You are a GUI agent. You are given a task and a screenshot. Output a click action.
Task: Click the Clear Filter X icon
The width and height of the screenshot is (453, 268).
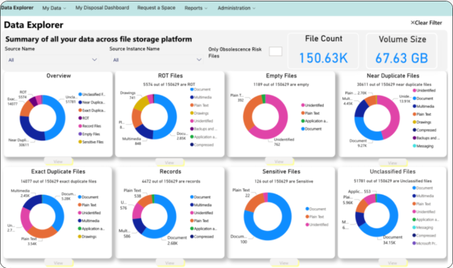coord(413,23)
